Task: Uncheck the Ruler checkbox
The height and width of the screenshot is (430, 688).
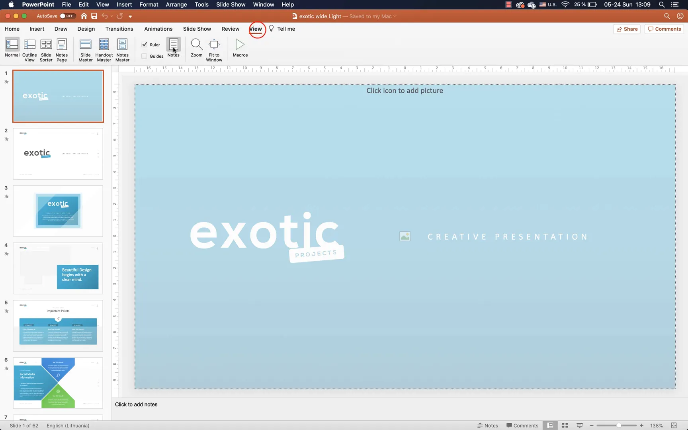Action: tap(145, 45)
